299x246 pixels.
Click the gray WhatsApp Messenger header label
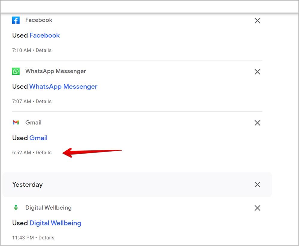(x=56, y=71)
